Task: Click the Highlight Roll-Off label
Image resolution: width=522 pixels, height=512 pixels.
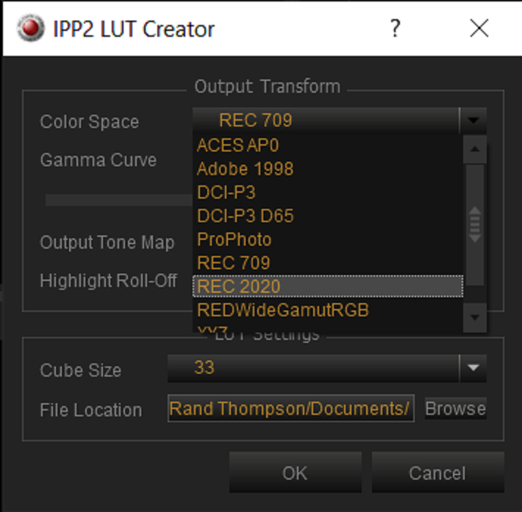Action: click(x=108, y=281)
